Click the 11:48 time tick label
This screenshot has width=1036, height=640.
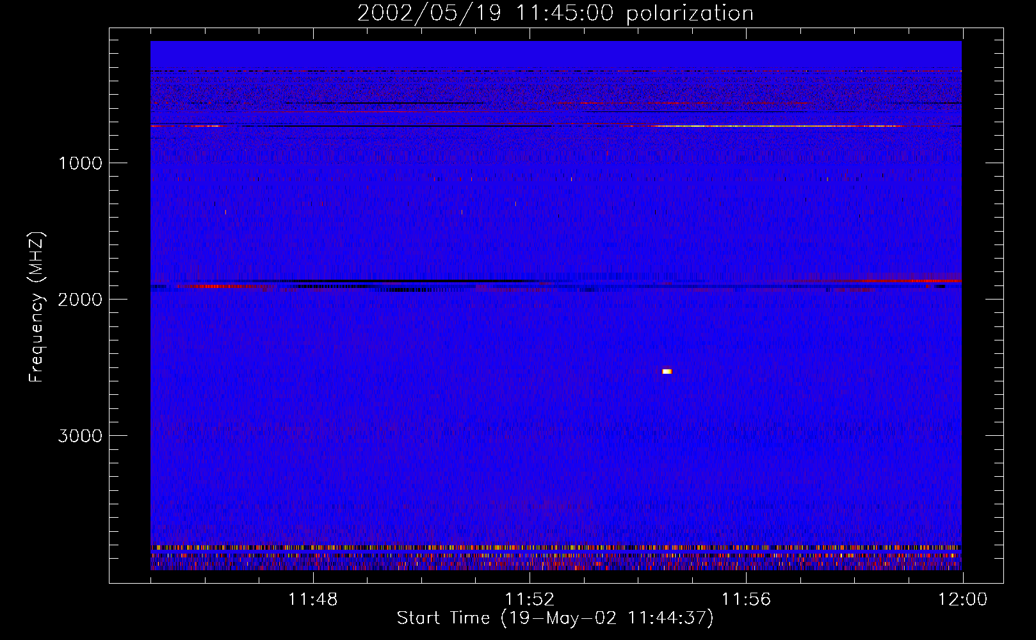click(313, 600)
